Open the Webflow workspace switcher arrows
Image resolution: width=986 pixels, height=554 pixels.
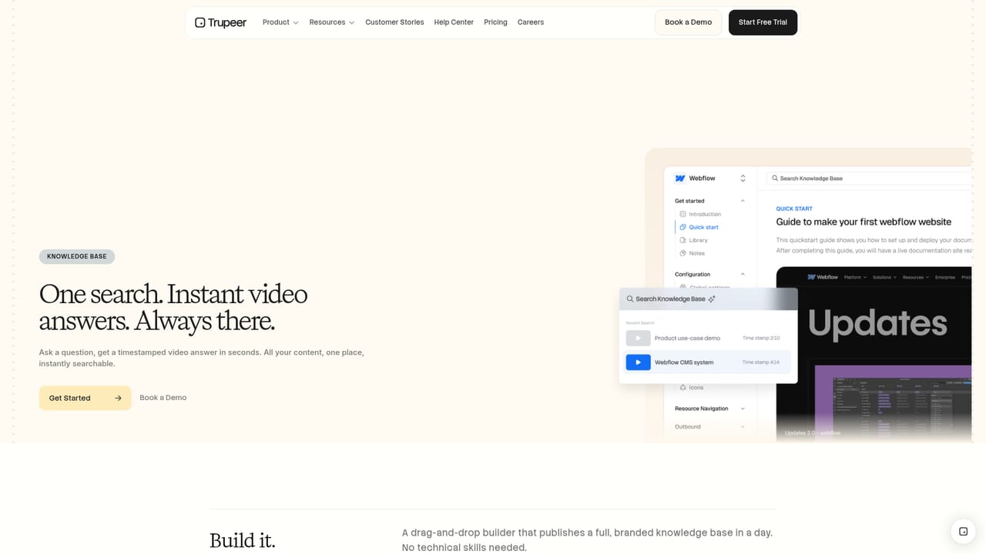click(743, 179)
